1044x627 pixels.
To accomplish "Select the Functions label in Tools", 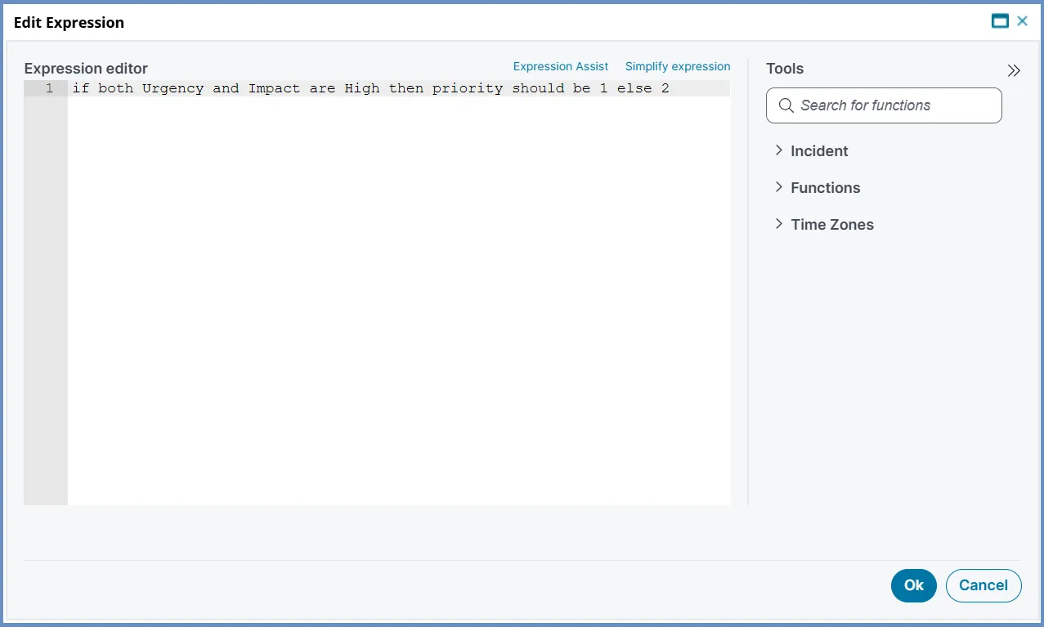I will pos(826,188).
